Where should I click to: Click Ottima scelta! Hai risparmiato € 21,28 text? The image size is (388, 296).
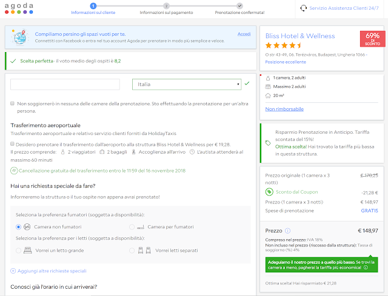(301, 283)
